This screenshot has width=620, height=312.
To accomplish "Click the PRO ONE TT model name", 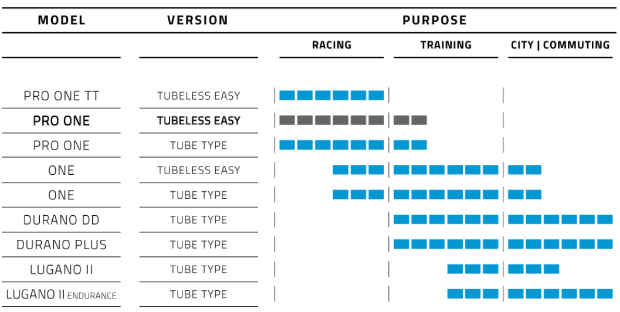I will [62, 96].
